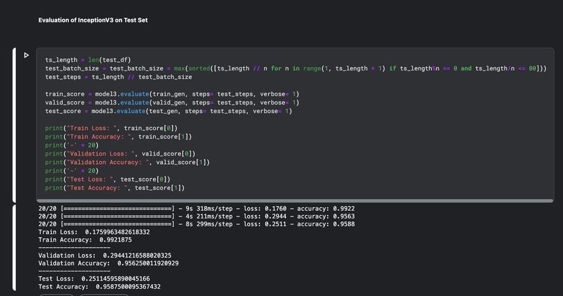
Task: Click the line 'test_steps = ts_length // test_batch_size'
Action: (x=119, y=77)
